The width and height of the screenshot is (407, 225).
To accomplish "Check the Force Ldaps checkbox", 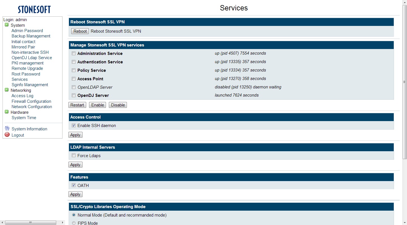I will (x=73, y=155).
